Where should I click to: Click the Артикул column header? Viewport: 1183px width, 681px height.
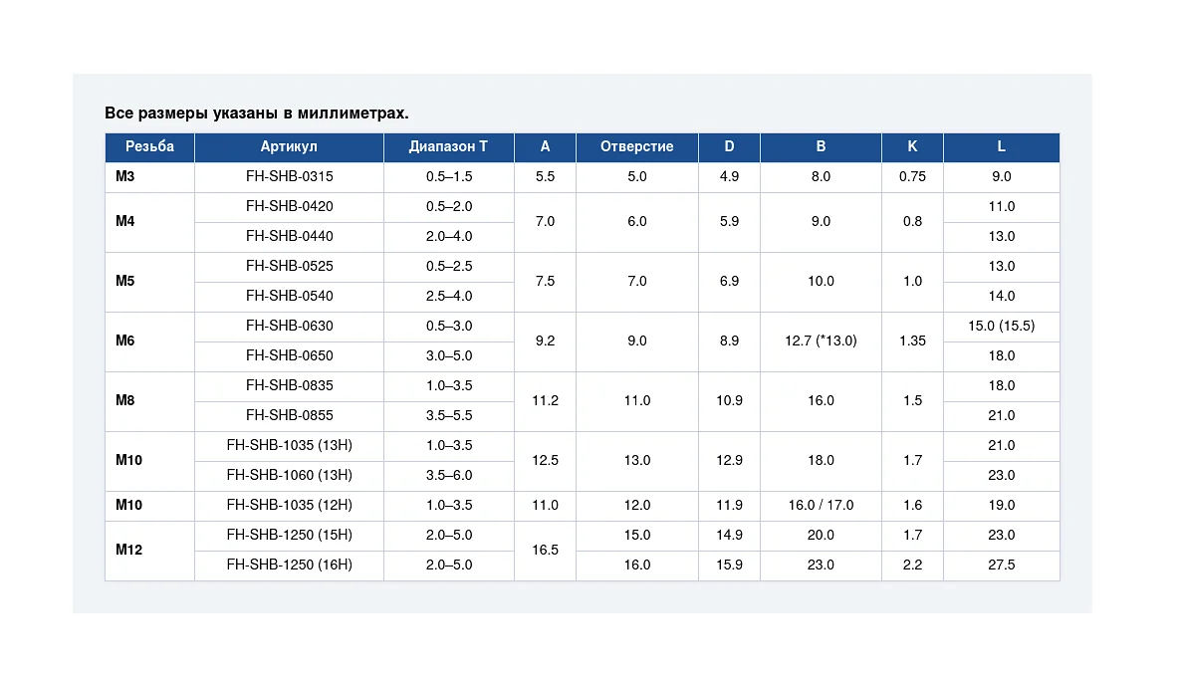289,147
